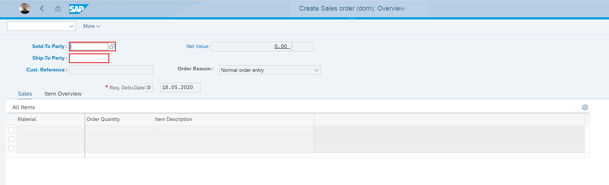Open the home page icon
The height and width of the screenshot is (185, 609).
(x=58, y=8)
